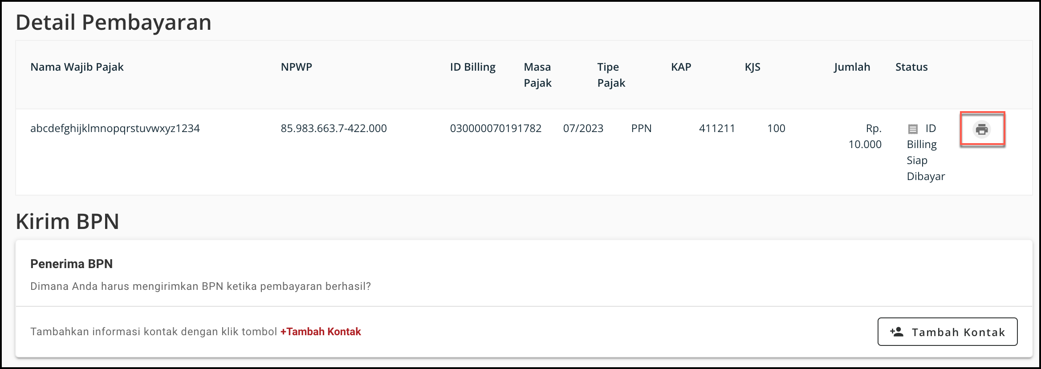The image size is (1041, 369).
Task: Click the document icon beside ID Billing status
Action: pyautogui.click(x=913, y=129)
